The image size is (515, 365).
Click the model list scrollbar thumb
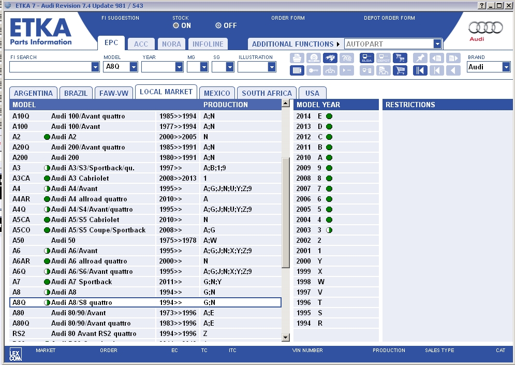click(x=285, y=213)
